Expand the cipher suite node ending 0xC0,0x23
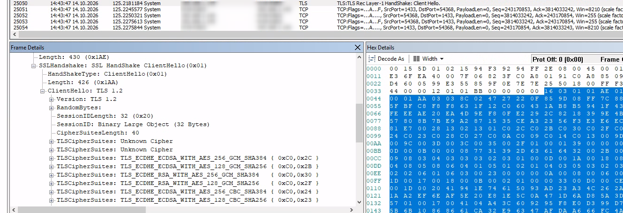The image size is (623, 213). [x=52, y=200]
